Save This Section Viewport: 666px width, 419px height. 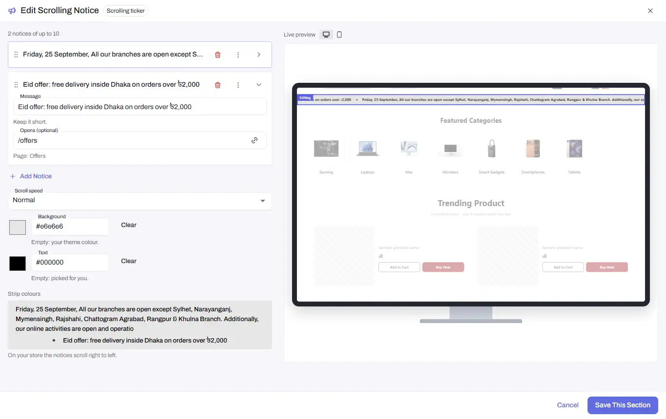pyautogui.click(x=623, y=405)
